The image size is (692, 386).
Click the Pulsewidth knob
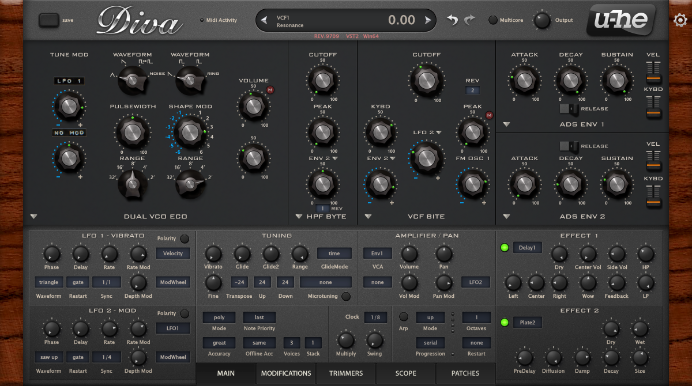click(x=132, y=132)
